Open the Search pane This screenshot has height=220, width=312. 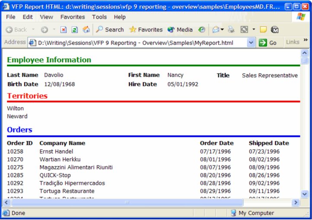pos(110,30)
